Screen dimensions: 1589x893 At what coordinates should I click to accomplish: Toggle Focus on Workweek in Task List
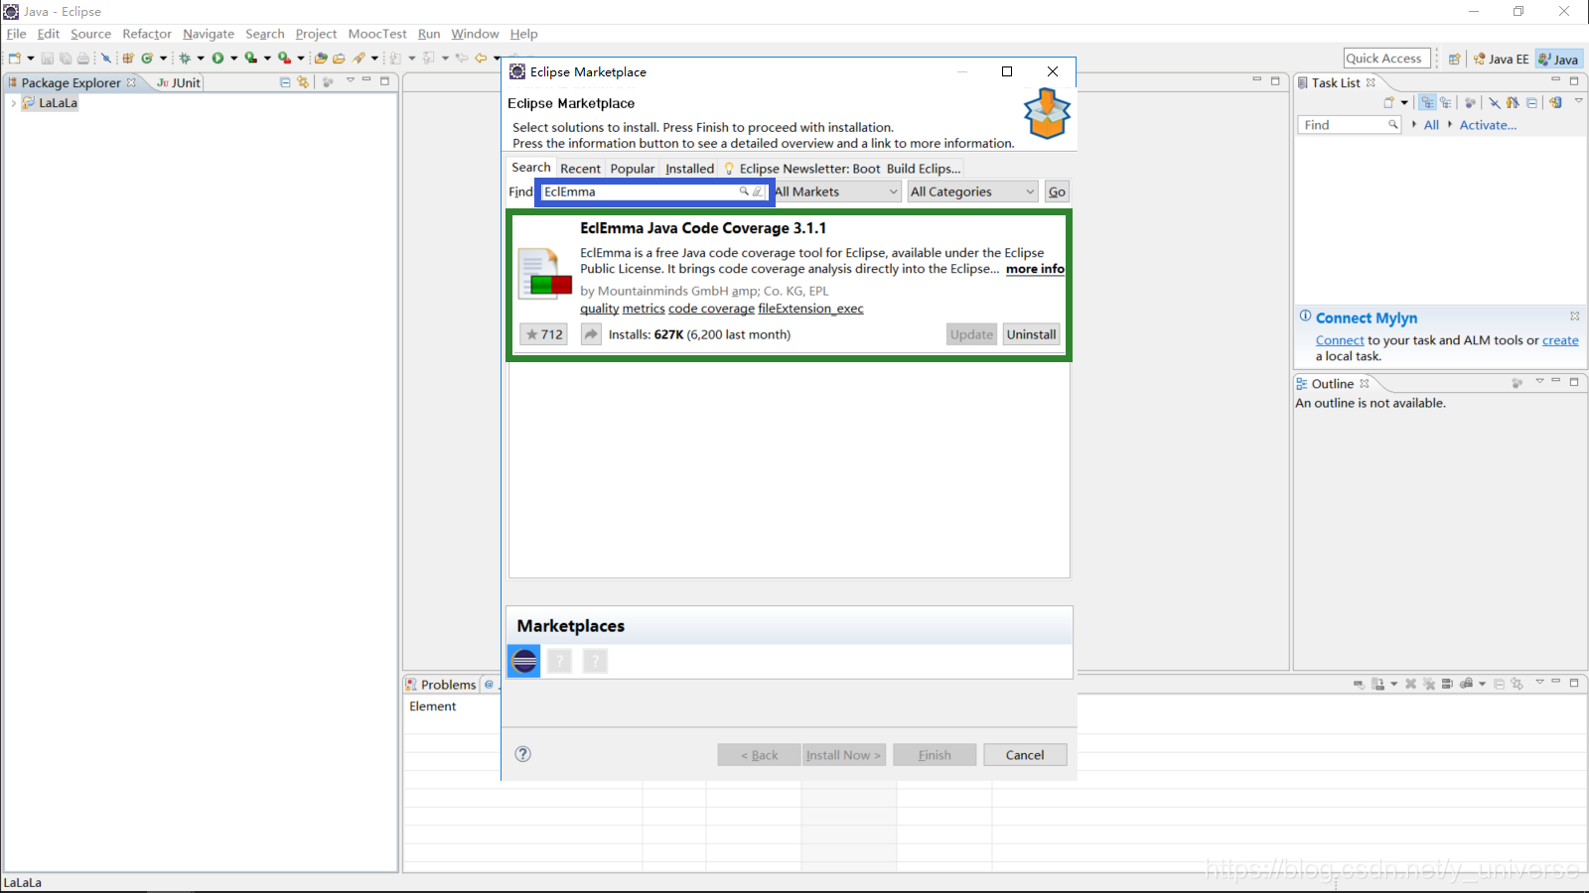(1470, 102)
